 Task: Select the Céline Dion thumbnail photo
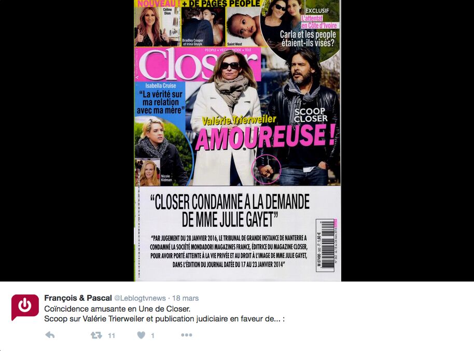(157, 26)
